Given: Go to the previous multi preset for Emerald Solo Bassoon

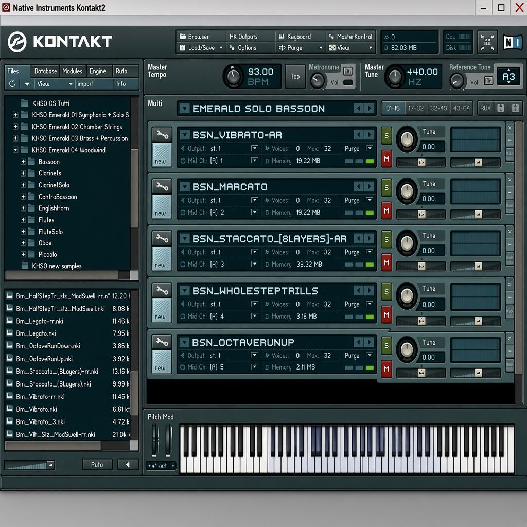Looking at the screenshot, I should click(x=358, y=108).
